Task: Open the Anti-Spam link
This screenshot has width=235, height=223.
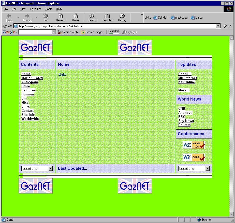Action: pos(30,82)
